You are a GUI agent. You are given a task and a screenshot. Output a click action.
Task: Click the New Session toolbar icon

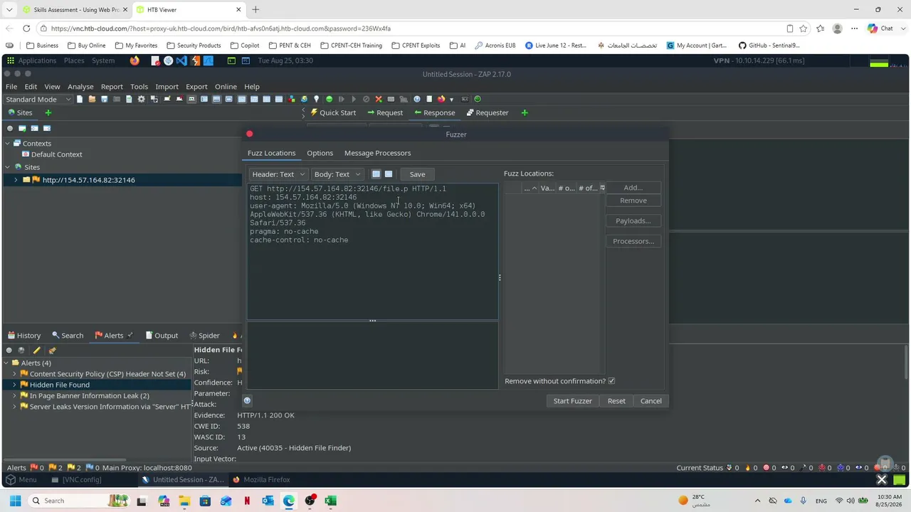pos(80,100)
